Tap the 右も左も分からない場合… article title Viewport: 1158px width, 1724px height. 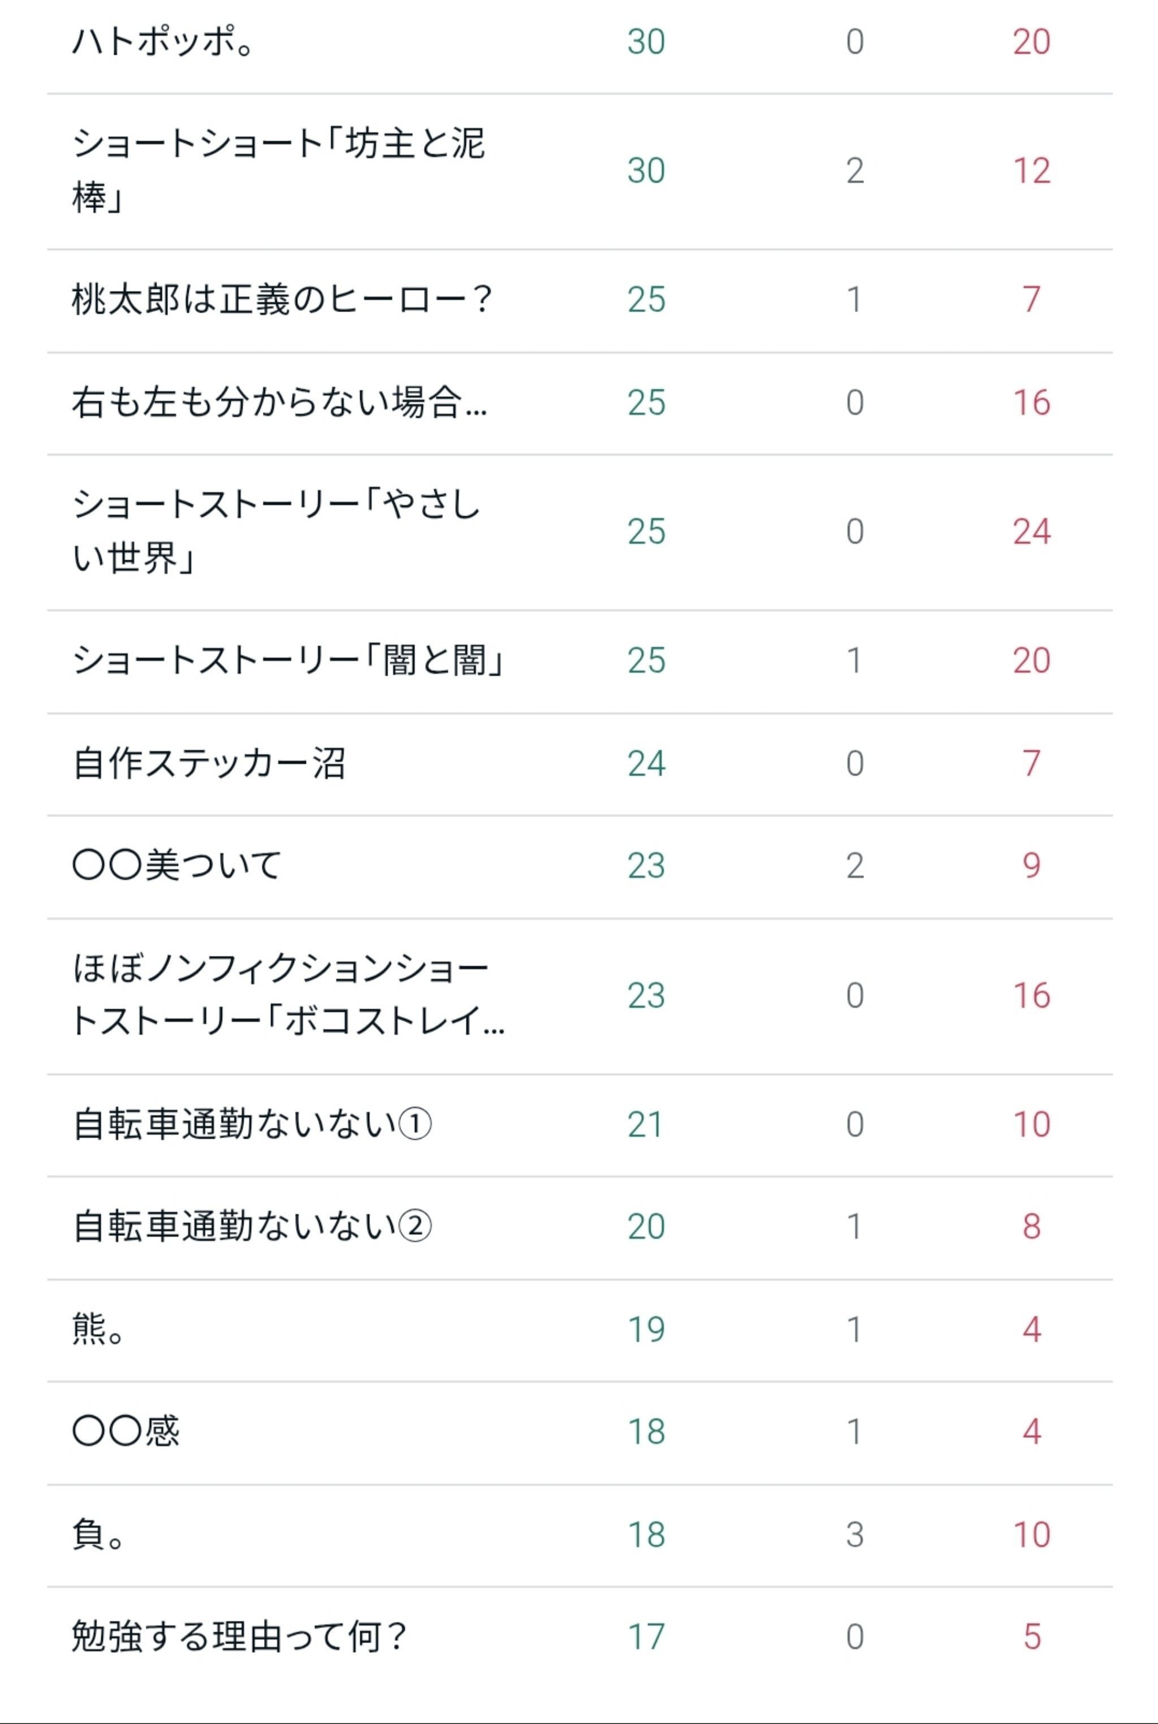[x=279, y=403]
